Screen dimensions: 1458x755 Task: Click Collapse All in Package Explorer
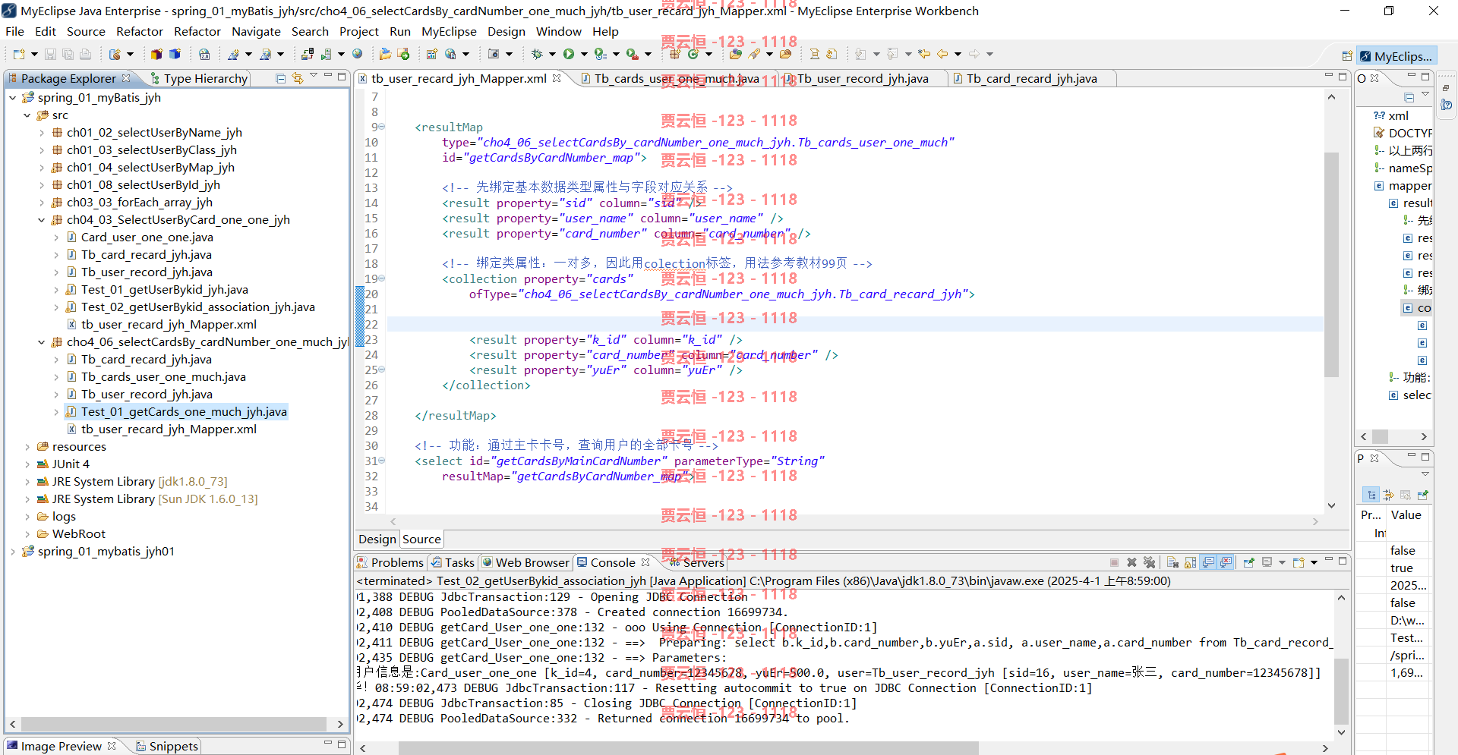coord(280,78)
